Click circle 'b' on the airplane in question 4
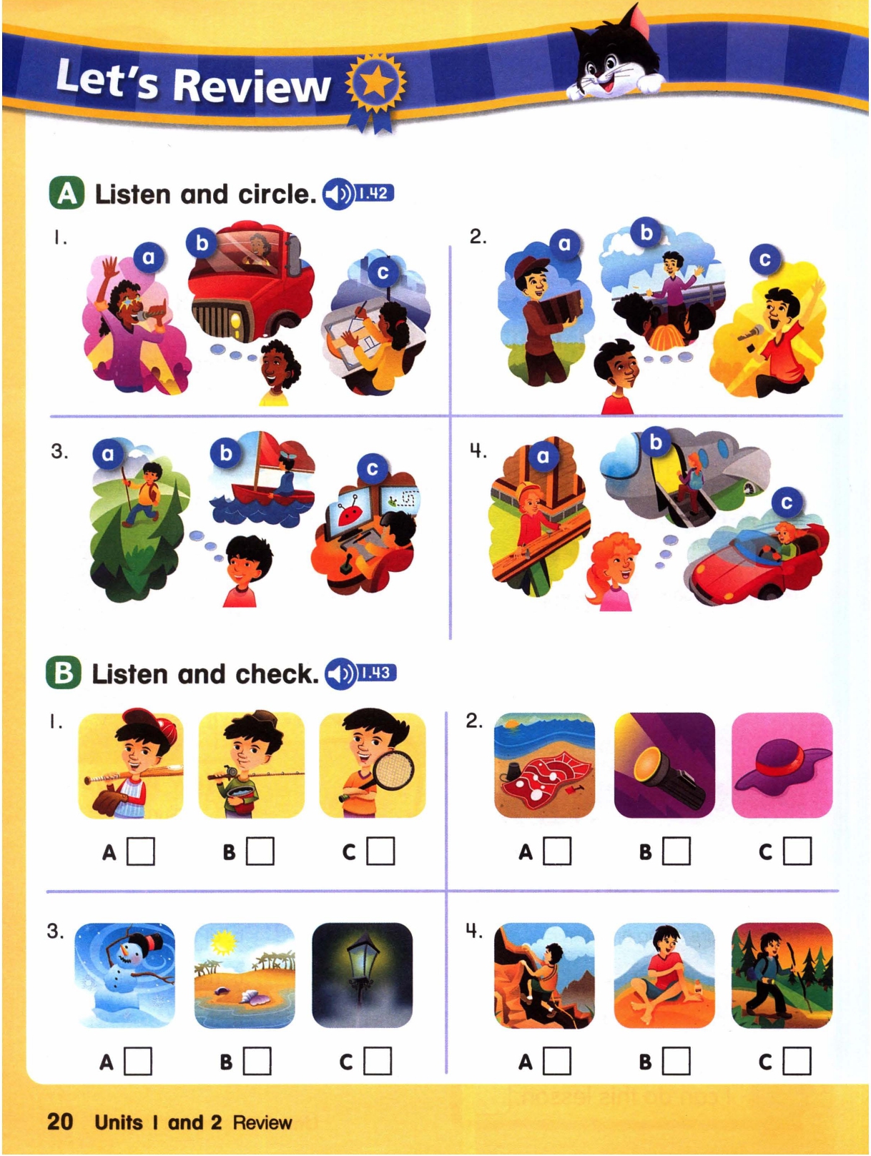Viewport: 871px width, 1156px height. [x=655, y=443]
